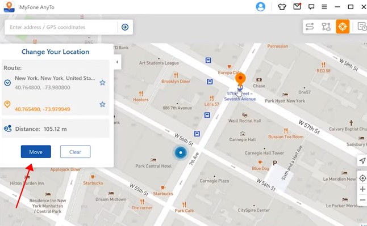
Task: Click the 888 7th Avenue label
Action: point(177,108)
